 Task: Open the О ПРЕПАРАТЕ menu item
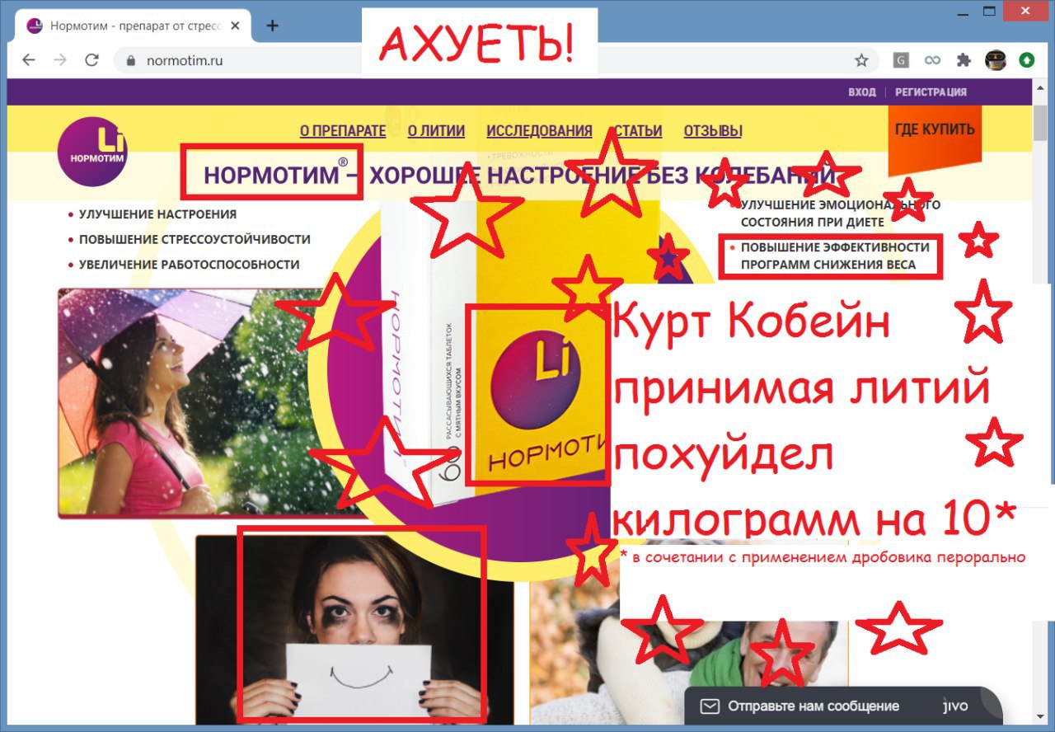pyautogui.click(x=343, y=130)
